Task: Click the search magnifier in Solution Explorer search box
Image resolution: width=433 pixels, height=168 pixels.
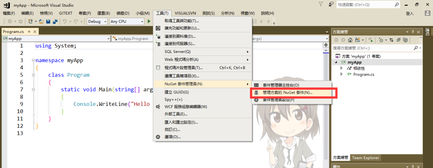Action: click(416, 48)
